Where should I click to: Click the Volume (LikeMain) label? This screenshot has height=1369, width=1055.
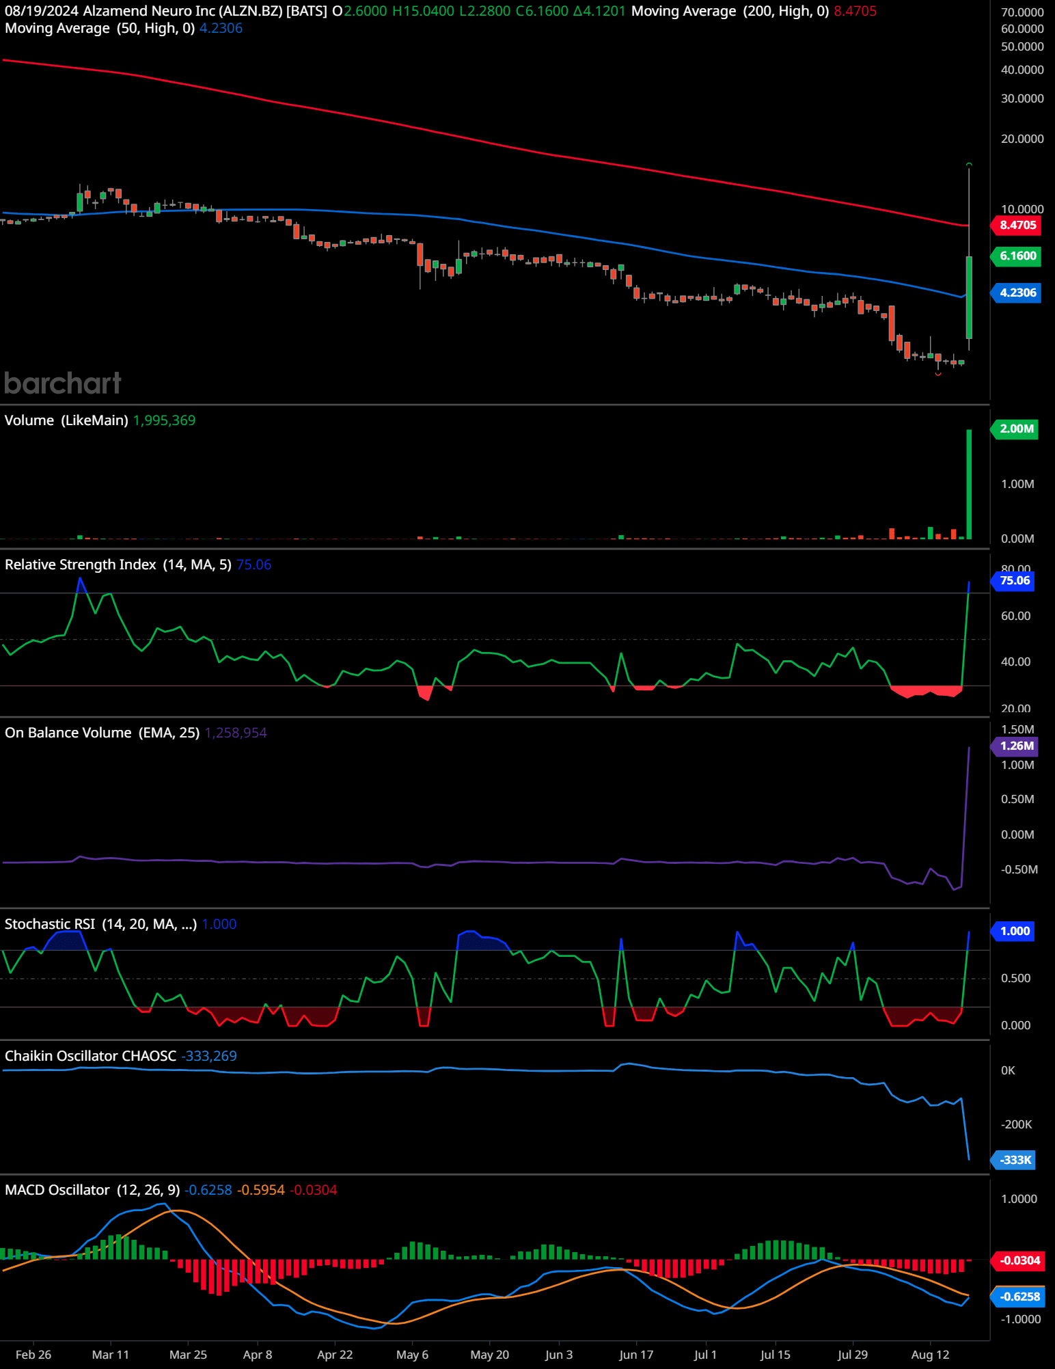(66, 420)
